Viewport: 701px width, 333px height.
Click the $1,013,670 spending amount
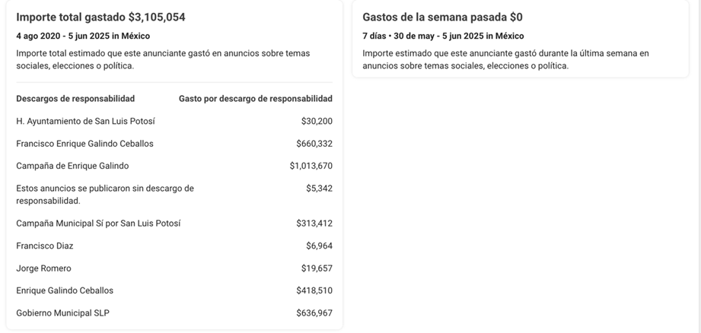[x=311, y=166]
